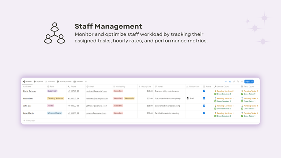Click John Doe's email cell

click(x=96, y=106)
